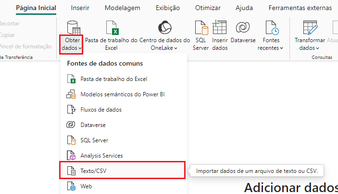Click the Transformar dados pencil table icon
The image size is (338, 194).
[x=311, y=28]
